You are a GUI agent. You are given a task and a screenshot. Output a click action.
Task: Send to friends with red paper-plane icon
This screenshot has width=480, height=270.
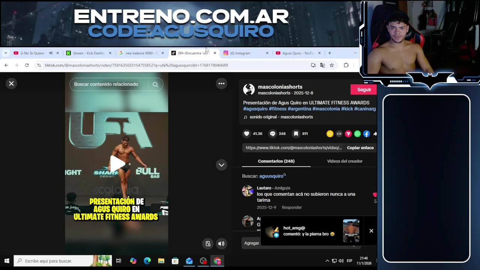coord(348,134)
